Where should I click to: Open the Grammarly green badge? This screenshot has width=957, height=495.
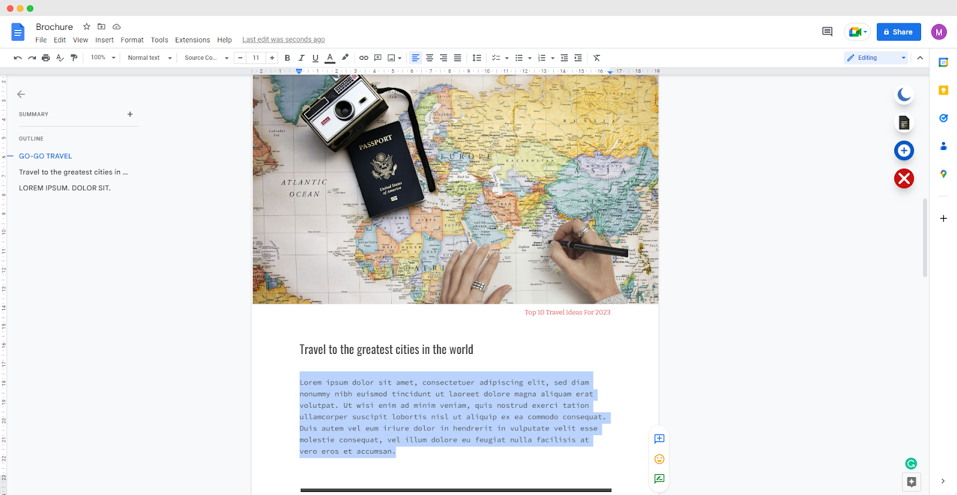(911, 463)
